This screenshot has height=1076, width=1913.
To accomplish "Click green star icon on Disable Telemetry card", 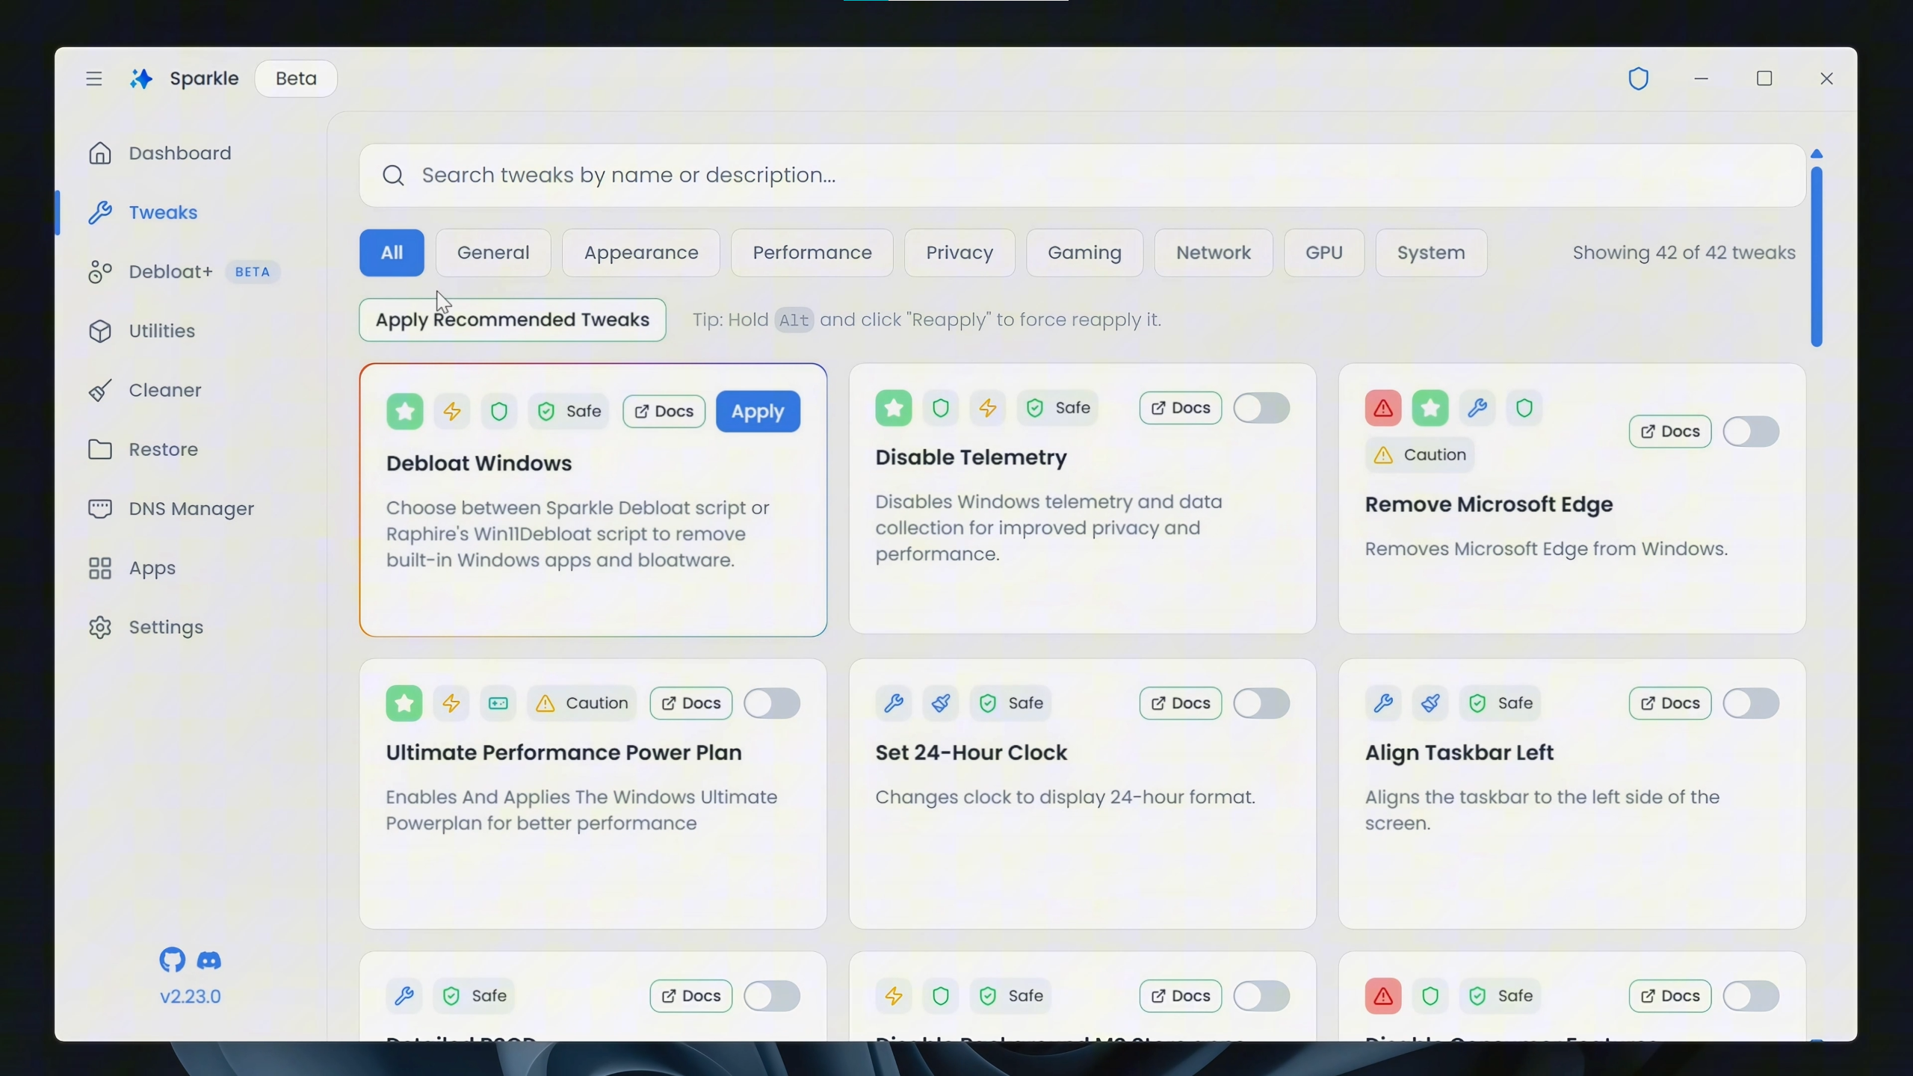I will tap(894, 408).
